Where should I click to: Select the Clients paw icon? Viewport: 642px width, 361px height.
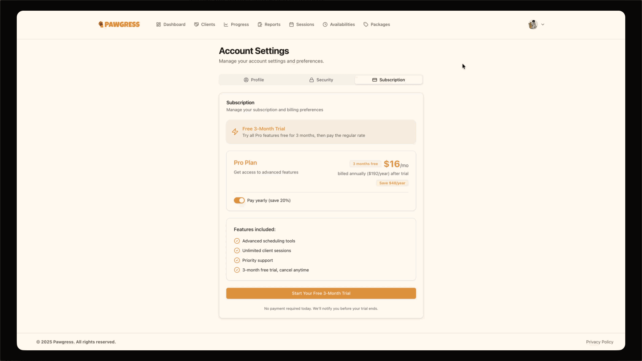coord(197,24)
